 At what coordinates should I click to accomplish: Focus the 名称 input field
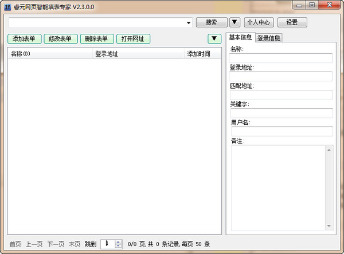281,58
